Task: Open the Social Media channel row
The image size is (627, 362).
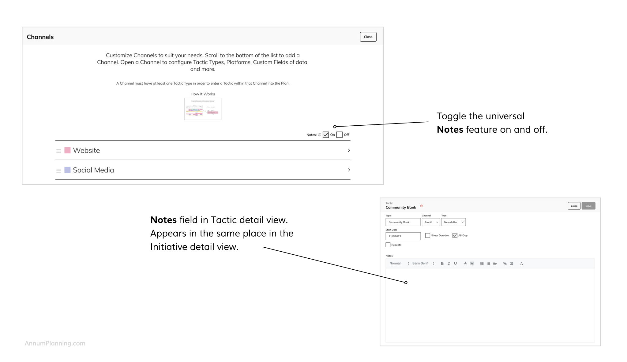Action: tap(202, 170)
